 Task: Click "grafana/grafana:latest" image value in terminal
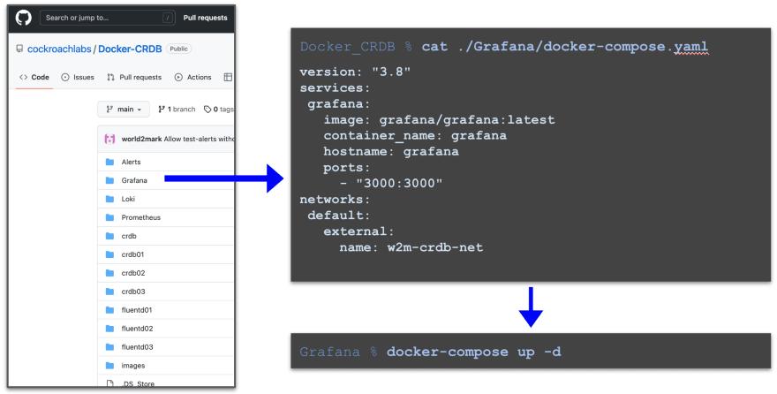click(x=467, y=120)
